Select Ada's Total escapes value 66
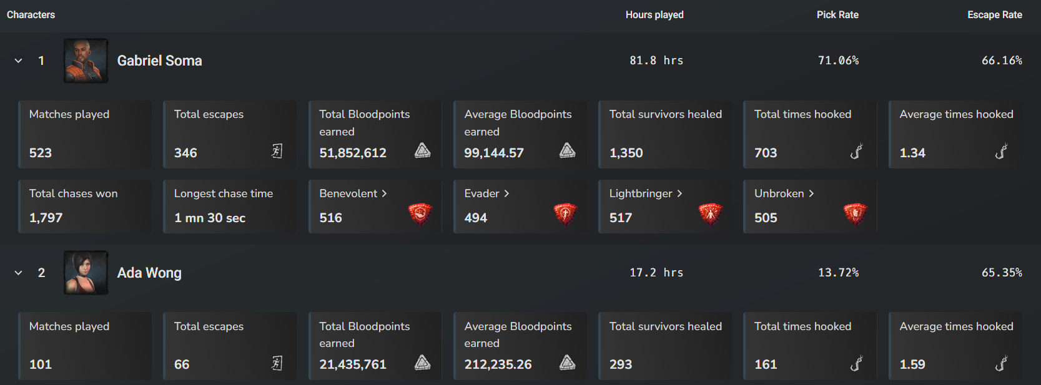The height and width of the screenshot is (385, 1041). 182,364
